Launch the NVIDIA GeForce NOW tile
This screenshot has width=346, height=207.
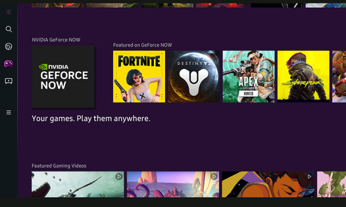click(x=63, y=77)
